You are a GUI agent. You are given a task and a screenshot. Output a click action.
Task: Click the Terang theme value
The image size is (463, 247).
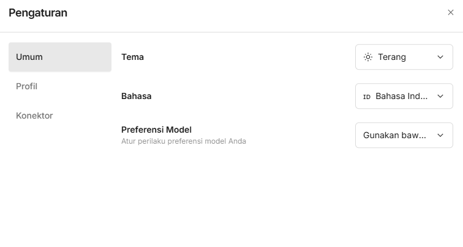(x=392, y=57)
